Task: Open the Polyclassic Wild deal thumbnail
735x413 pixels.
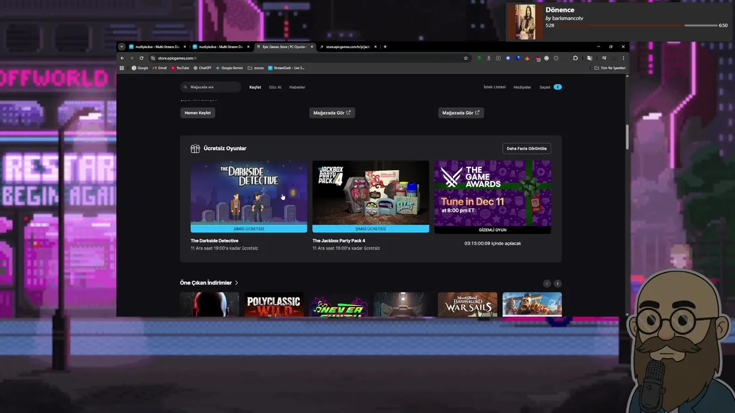Action: click(x=274, y=304)
